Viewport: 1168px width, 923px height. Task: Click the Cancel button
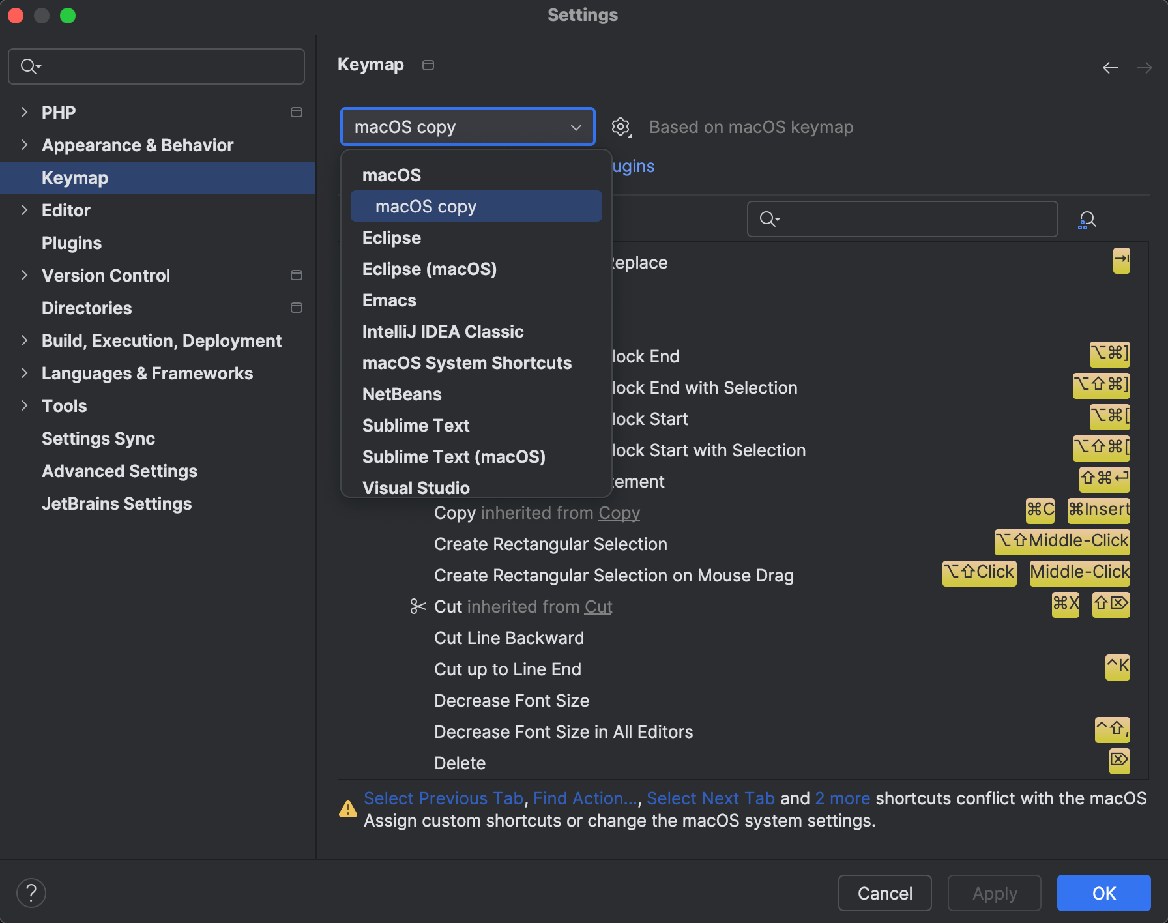(884, 893)
